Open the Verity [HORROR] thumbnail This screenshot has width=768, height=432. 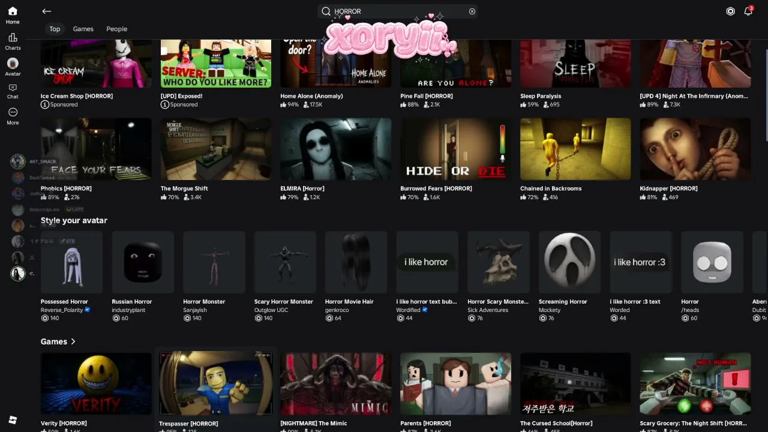(x=96, y=383)
